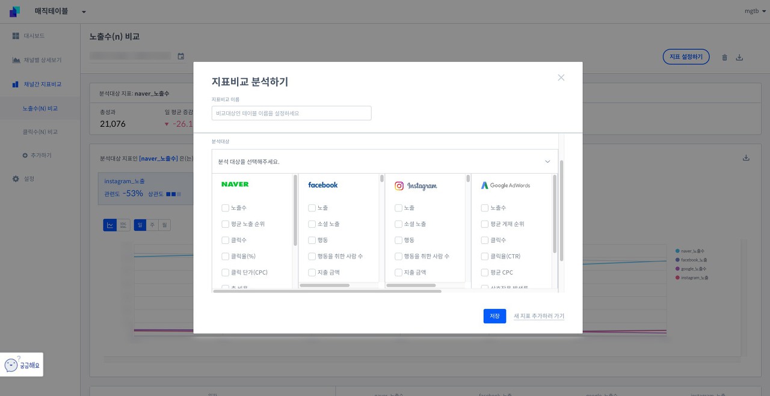Expand the 분석 대상을 선택해주세요 dropdown
The height and width of the screenshot is (396, 770).
385,162
